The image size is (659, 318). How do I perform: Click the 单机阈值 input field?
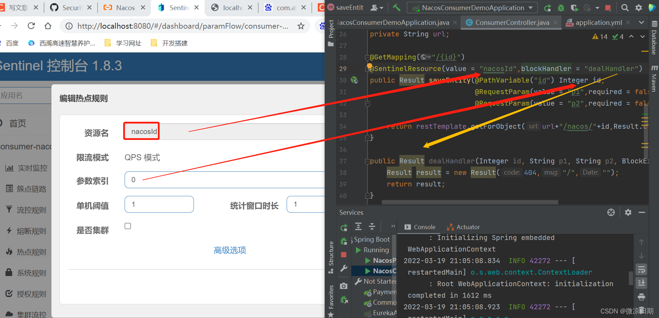pos(159,204)
